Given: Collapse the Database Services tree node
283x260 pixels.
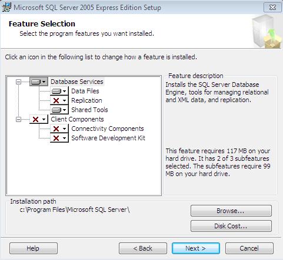Looking at the screenshot, I should (x=18, y=82).
